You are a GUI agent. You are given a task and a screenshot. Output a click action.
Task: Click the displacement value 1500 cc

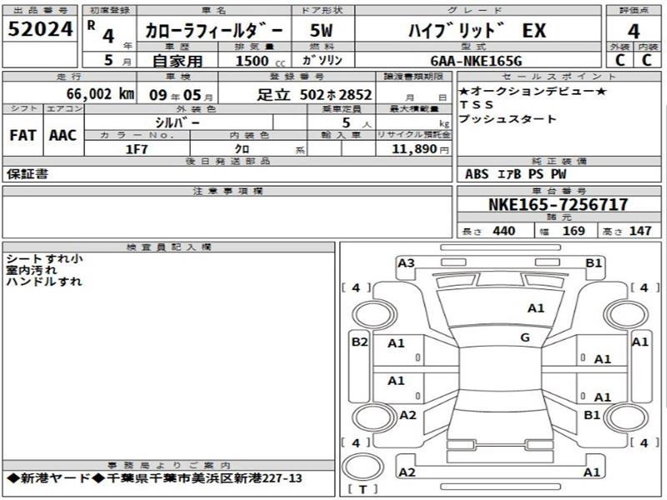click(x=260, y=61)
